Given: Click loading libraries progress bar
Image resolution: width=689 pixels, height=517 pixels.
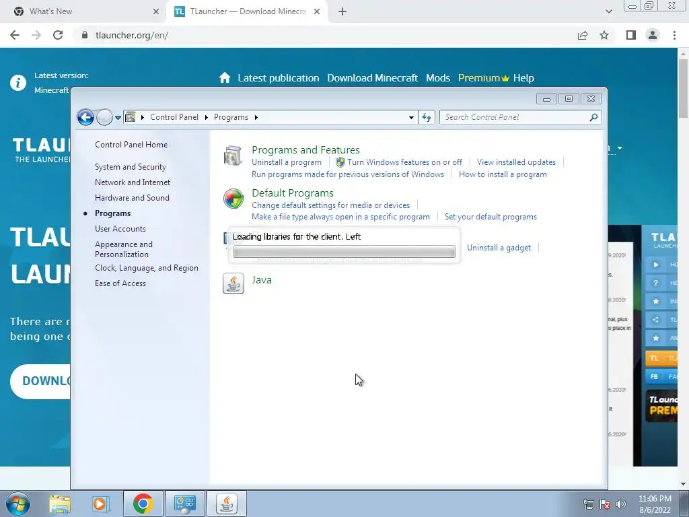Looking at the screenshot, I should pos(344,252).
